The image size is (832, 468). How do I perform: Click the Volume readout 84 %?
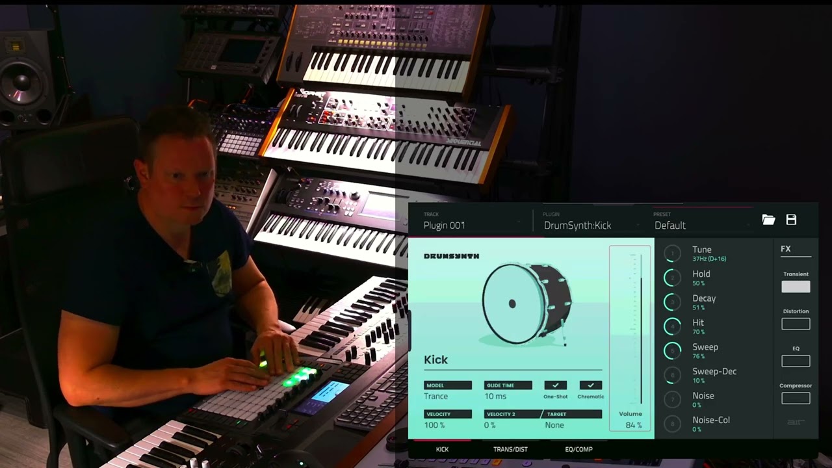pos(634,425)
